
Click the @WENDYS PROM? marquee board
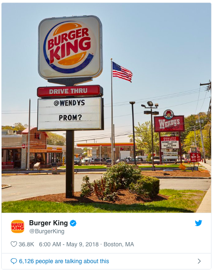point(70,114)
